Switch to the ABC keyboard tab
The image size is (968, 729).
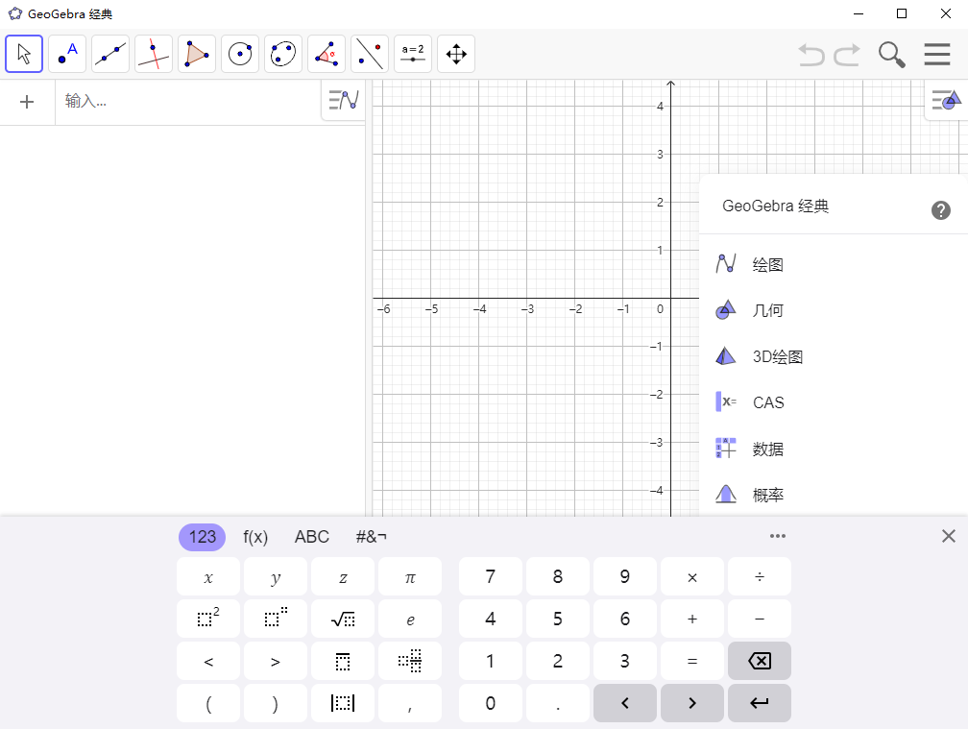click(x=311, y=537)
